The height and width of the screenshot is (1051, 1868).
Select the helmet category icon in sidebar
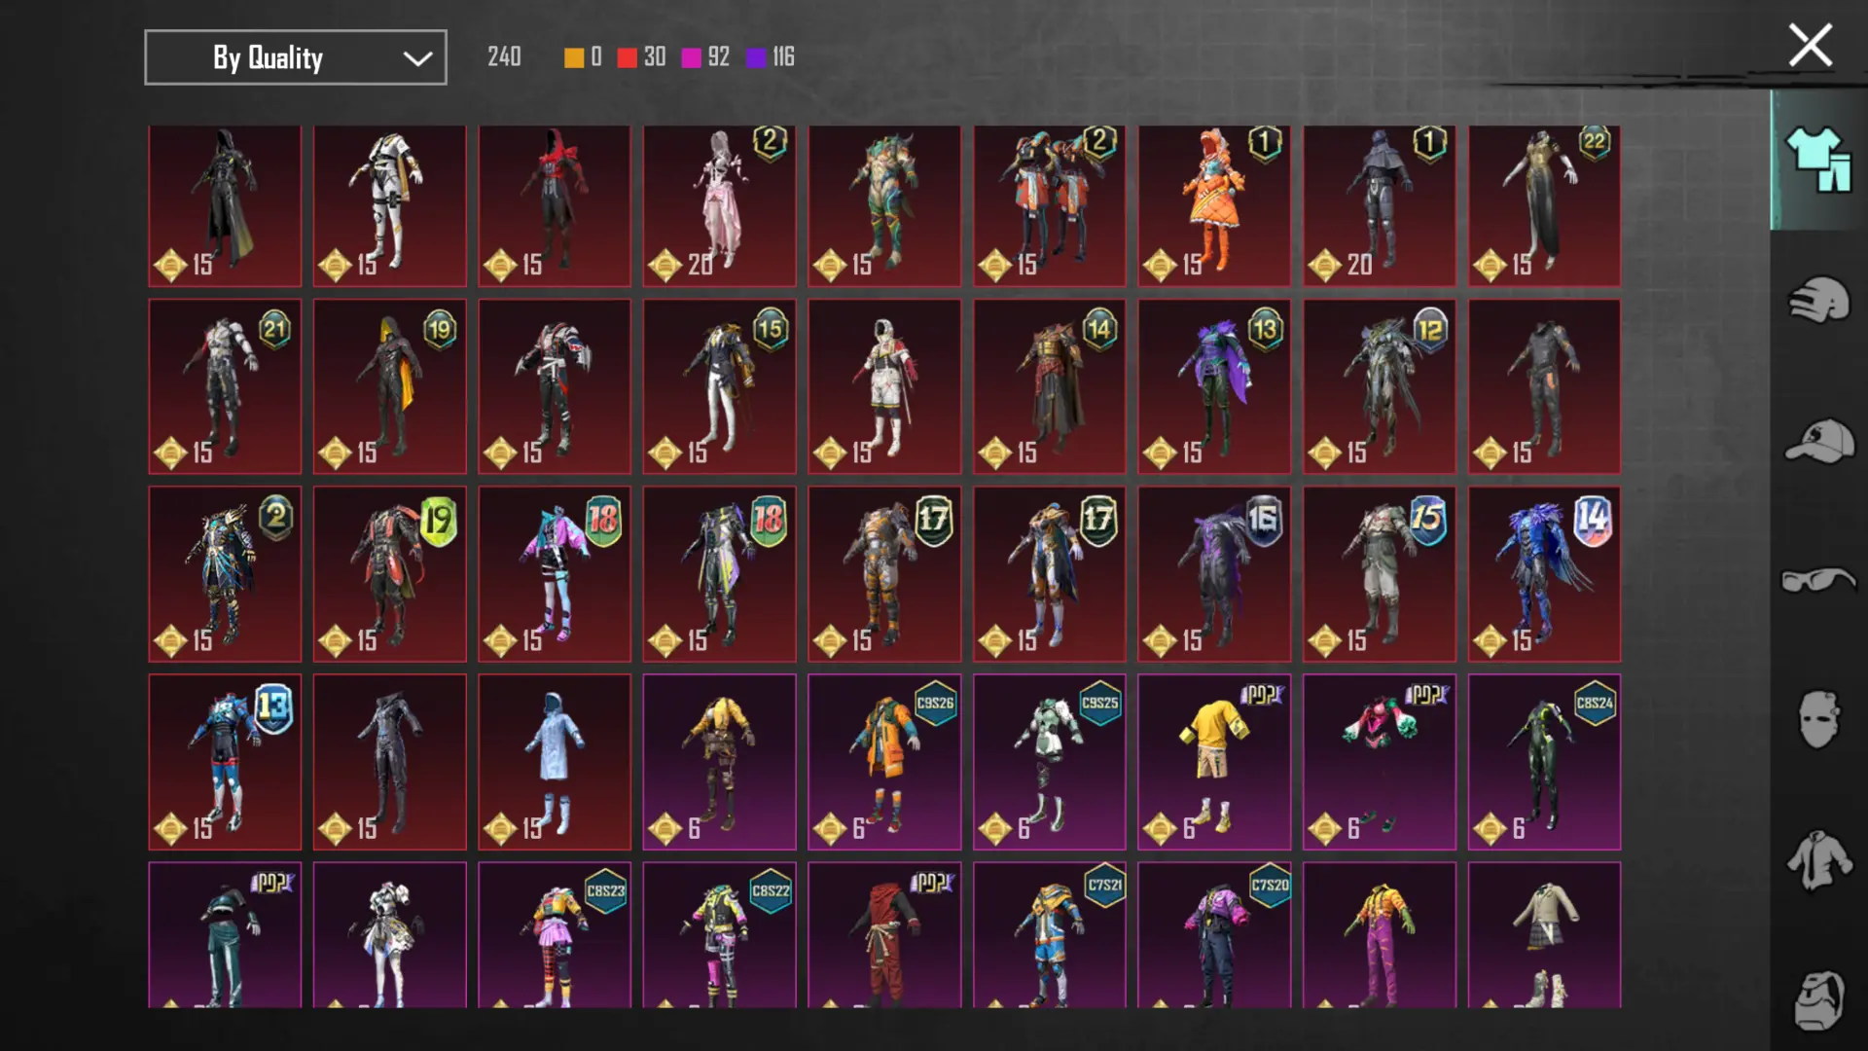click(1818, 300)
